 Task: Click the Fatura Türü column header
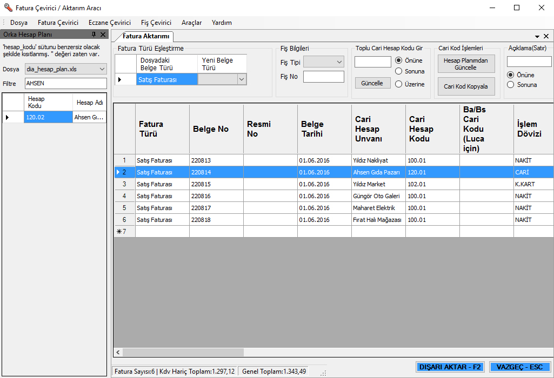tap(162, 129)
